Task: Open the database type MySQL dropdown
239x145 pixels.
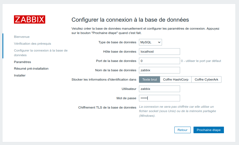Action: click(x=150, y=42)
